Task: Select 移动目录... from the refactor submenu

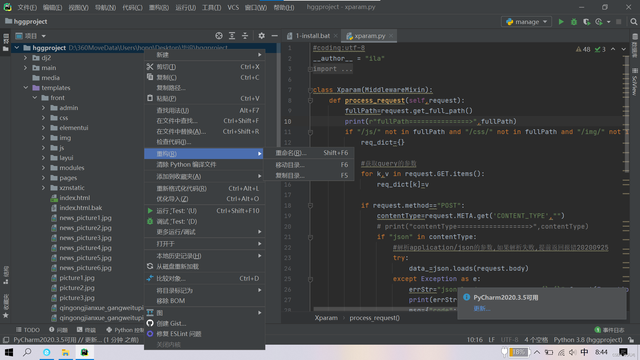Action: 289,164
